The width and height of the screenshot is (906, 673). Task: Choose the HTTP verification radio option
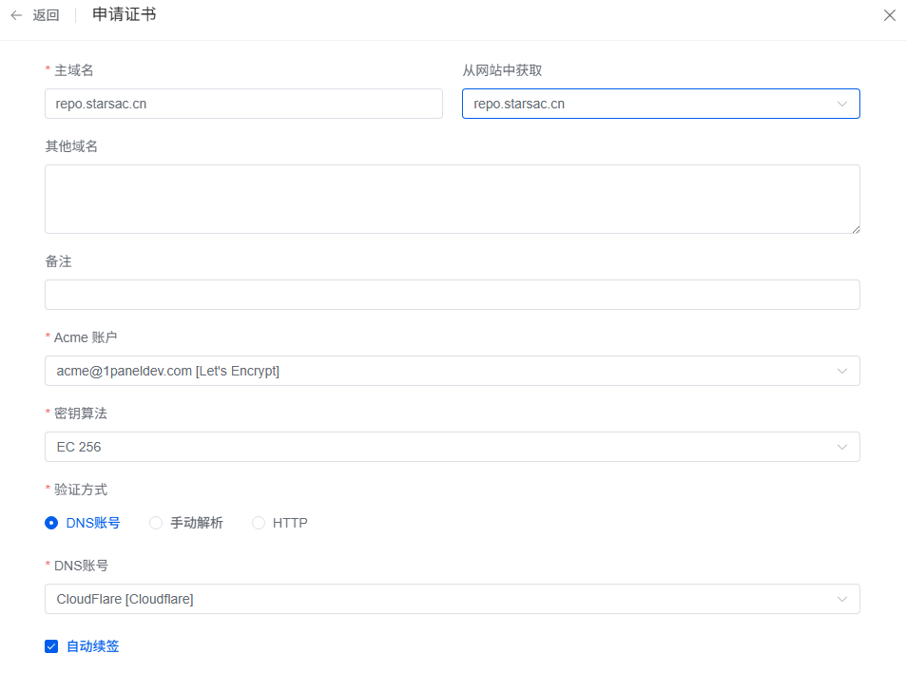click(x=259, y=523)
